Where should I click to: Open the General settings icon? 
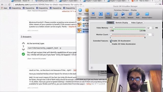click(93, 15)
